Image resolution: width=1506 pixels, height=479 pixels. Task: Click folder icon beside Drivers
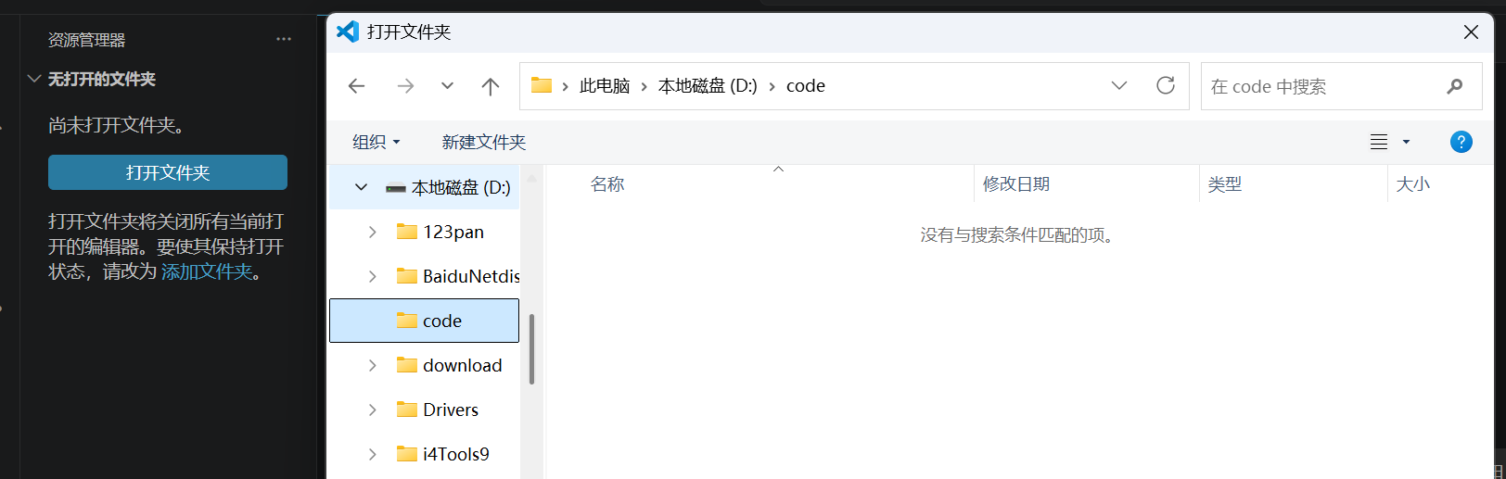pyautogui.click(x=406, y=410)
